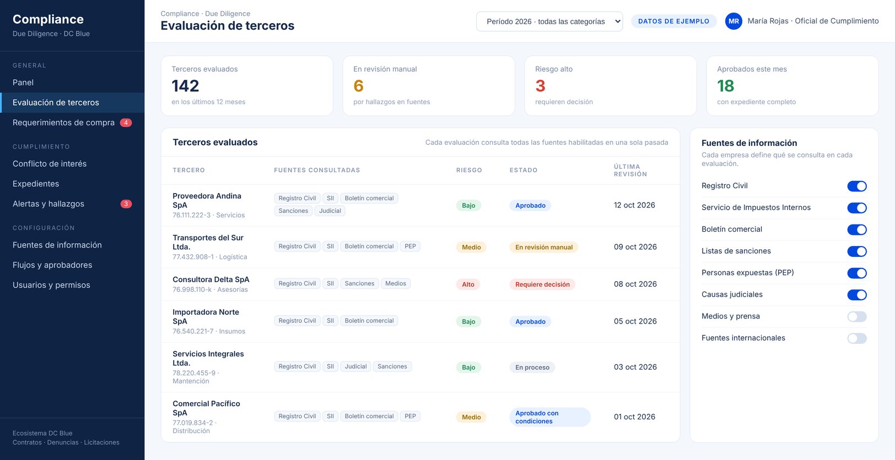Toggle the Boletín comercial source switch
The width and height of the screenshot is (895, 460).
(857, 229)
